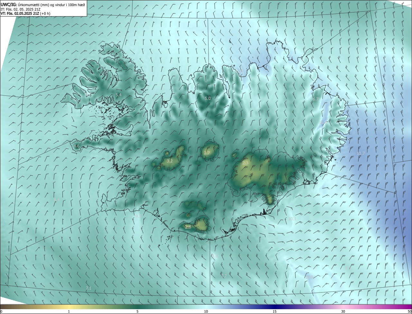Click the 4.6 value on the western peninsula
This screenshot has width=412, height=314.
click(x=76, y=146)
